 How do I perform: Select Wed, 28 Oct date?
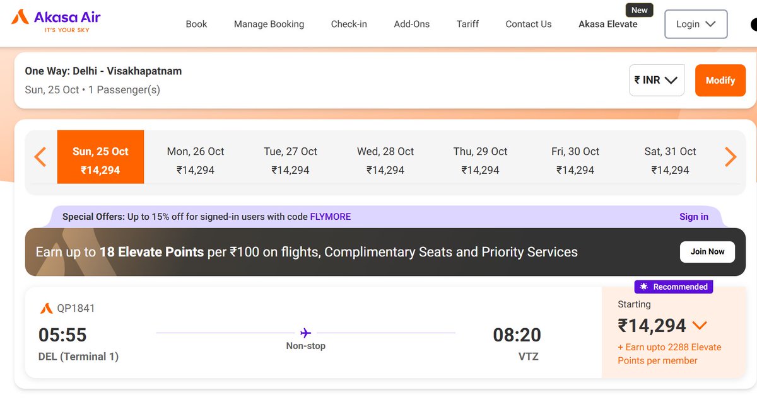pyautogui.click(x=385, y=160)
